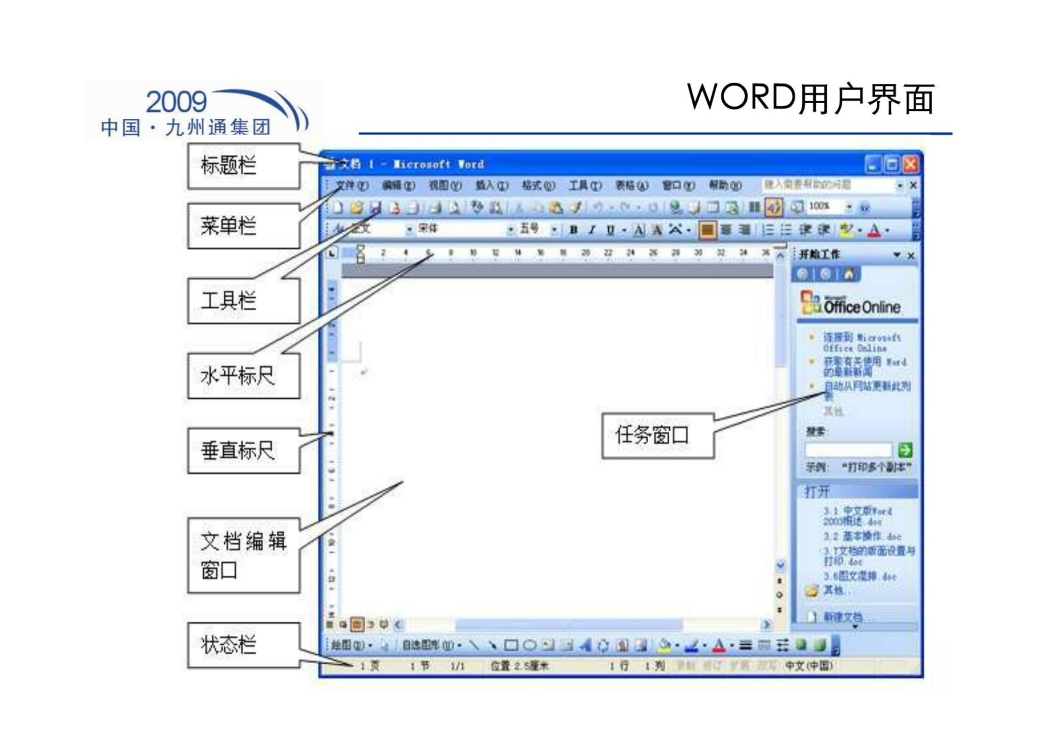Open the 开始工作 task pane dropdown arrow
Image resolution: width=1057 pixels, height=748 pixels.
[896, 255]
